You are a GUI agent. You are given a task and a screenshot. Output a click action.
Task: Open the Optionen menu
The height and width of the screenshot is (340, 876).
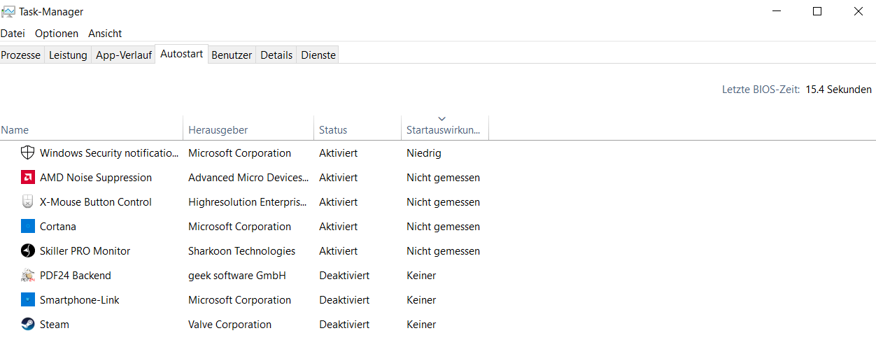click(57, 34)
